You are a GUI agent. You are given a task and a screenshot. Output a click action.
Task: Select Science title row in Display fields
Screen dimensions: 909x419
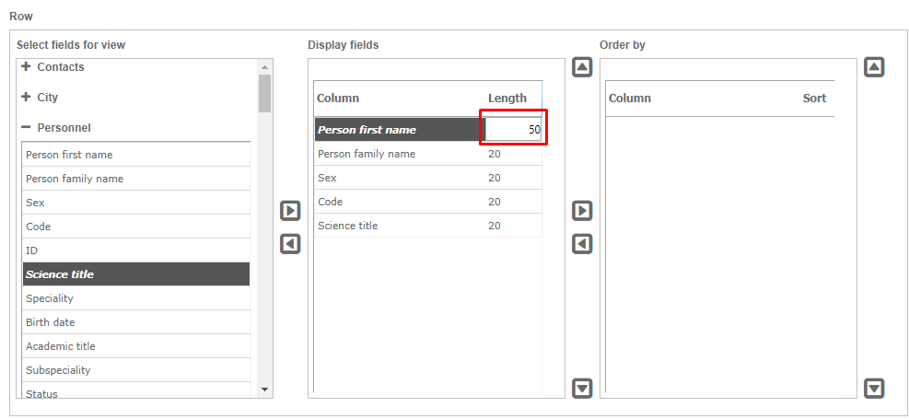point(348,226)
